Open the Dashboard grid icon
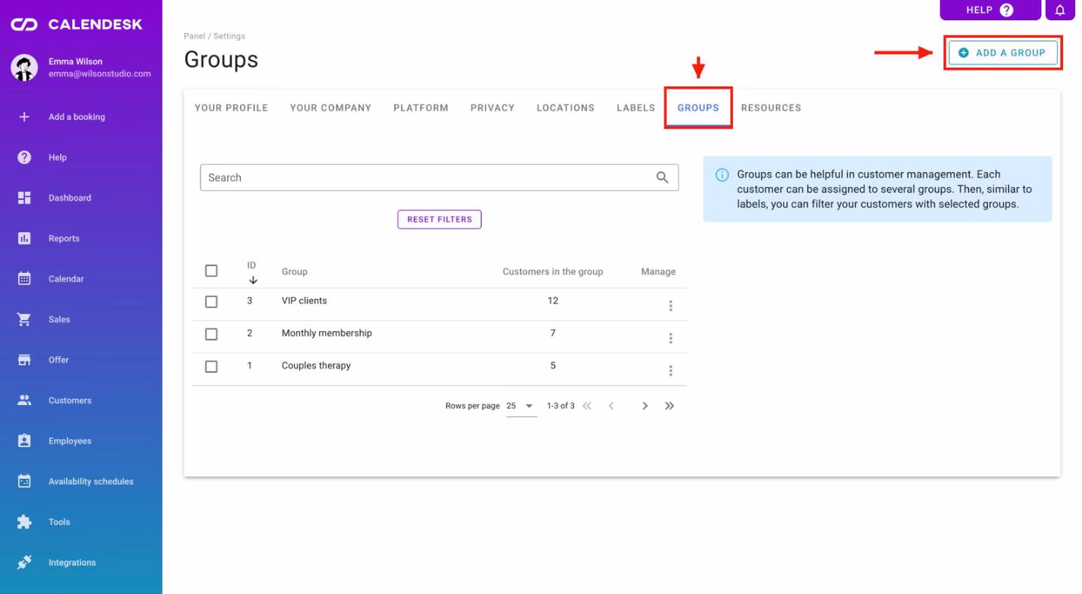The height and width of the screenshot is (594, 1082). 24,198
